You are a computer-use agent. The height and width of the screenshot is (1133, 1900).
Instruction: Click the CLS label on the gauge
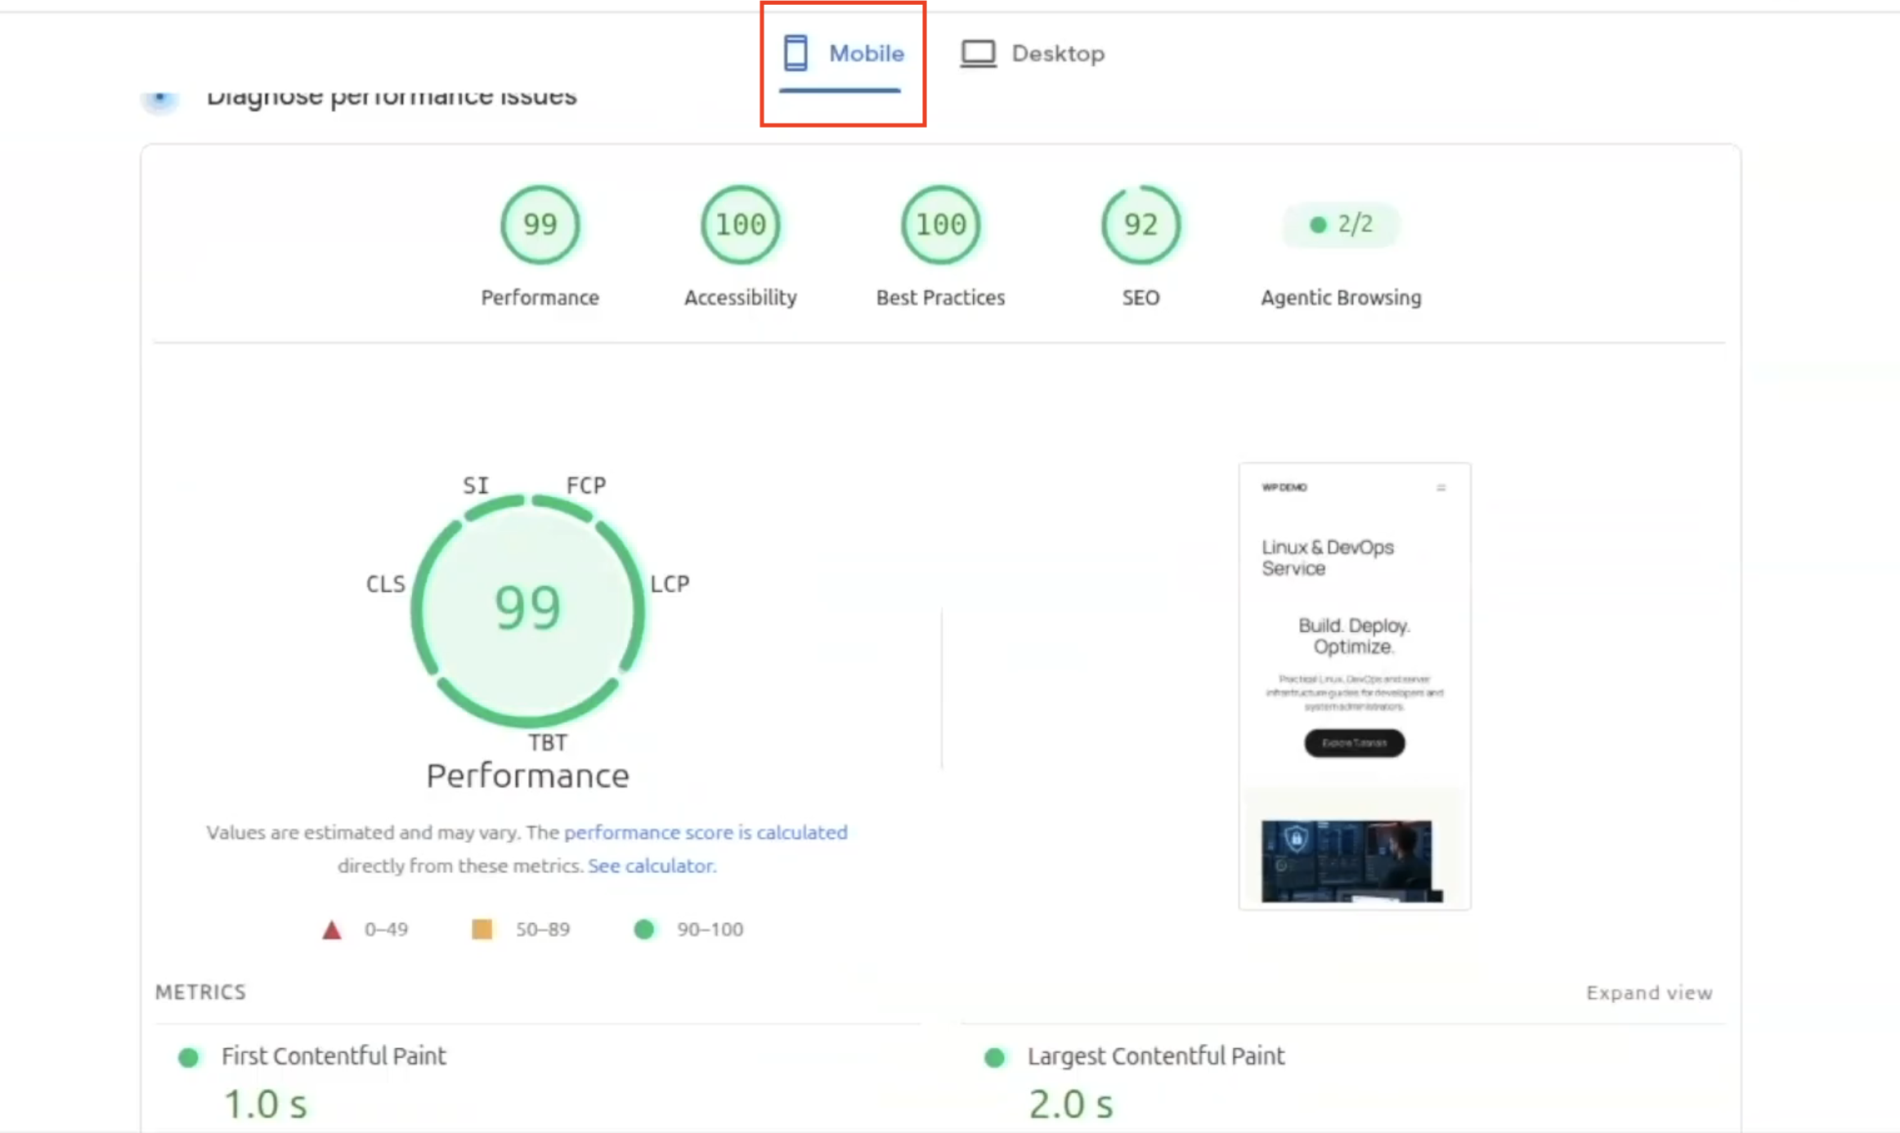click(x=386, y=584)
